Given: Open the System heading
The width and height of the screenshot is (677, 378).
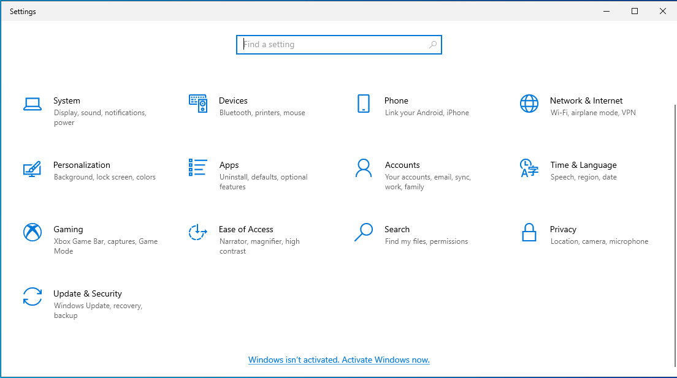Looking at the screenshot, I should coord(66,100).
